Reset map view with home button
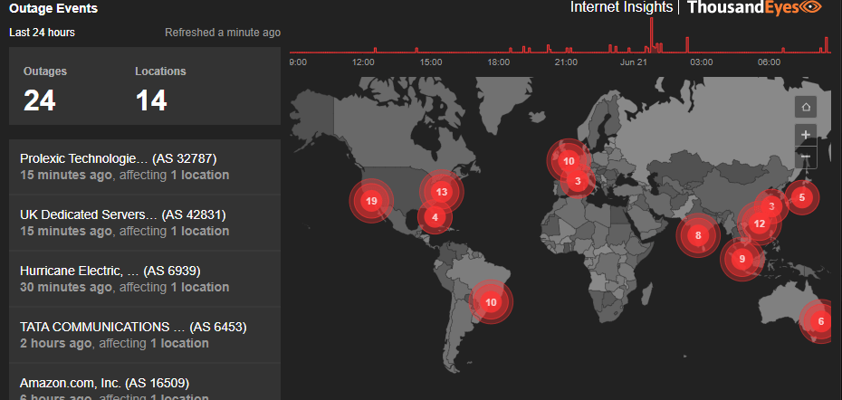 coord(806,107)
